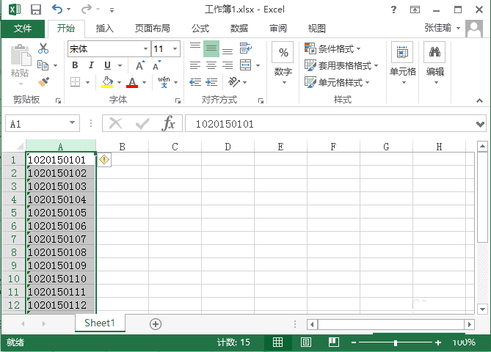Collapse the ribbon with up arrow
Image resolution: width=491 pixels, height=352 pixels.
(x=479, y=100)
